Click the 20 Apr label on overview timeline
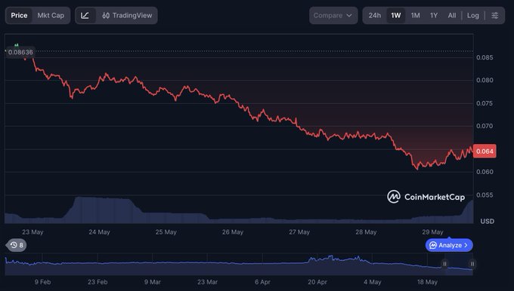Image resolution: width=514 pixels, height=291 pixels. 317,282
